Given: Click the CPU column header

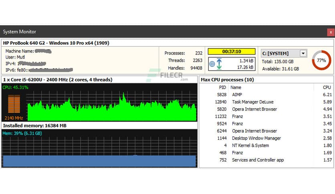Looking at the screenshot, I should pos(327,87).
